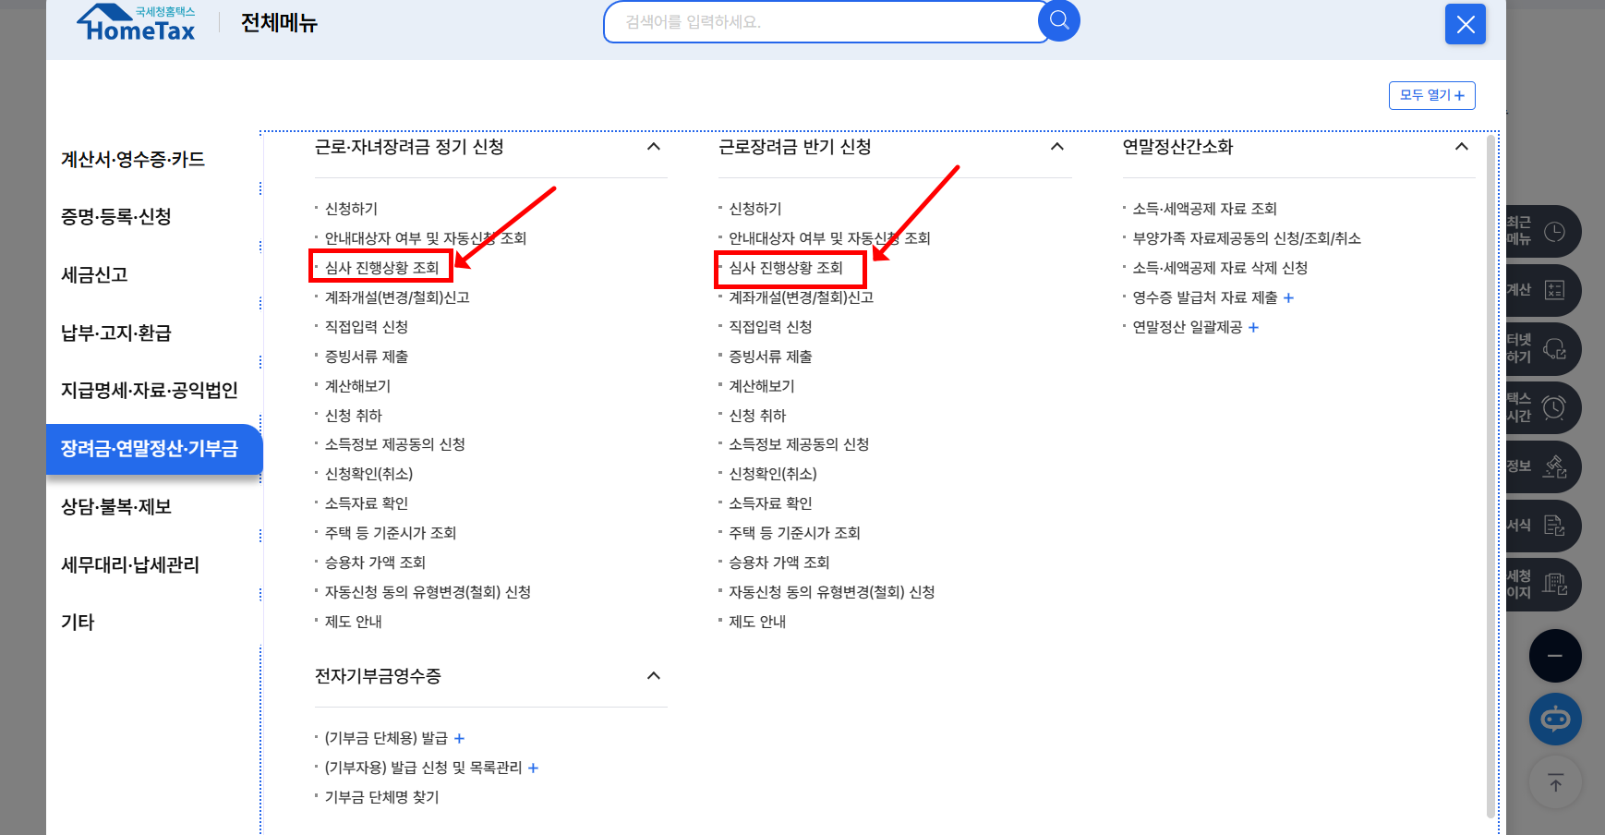Open the 택스시간 alarm clock icon
The height and width of the screenshot is (835, 1605).
tap(1554, 407)
